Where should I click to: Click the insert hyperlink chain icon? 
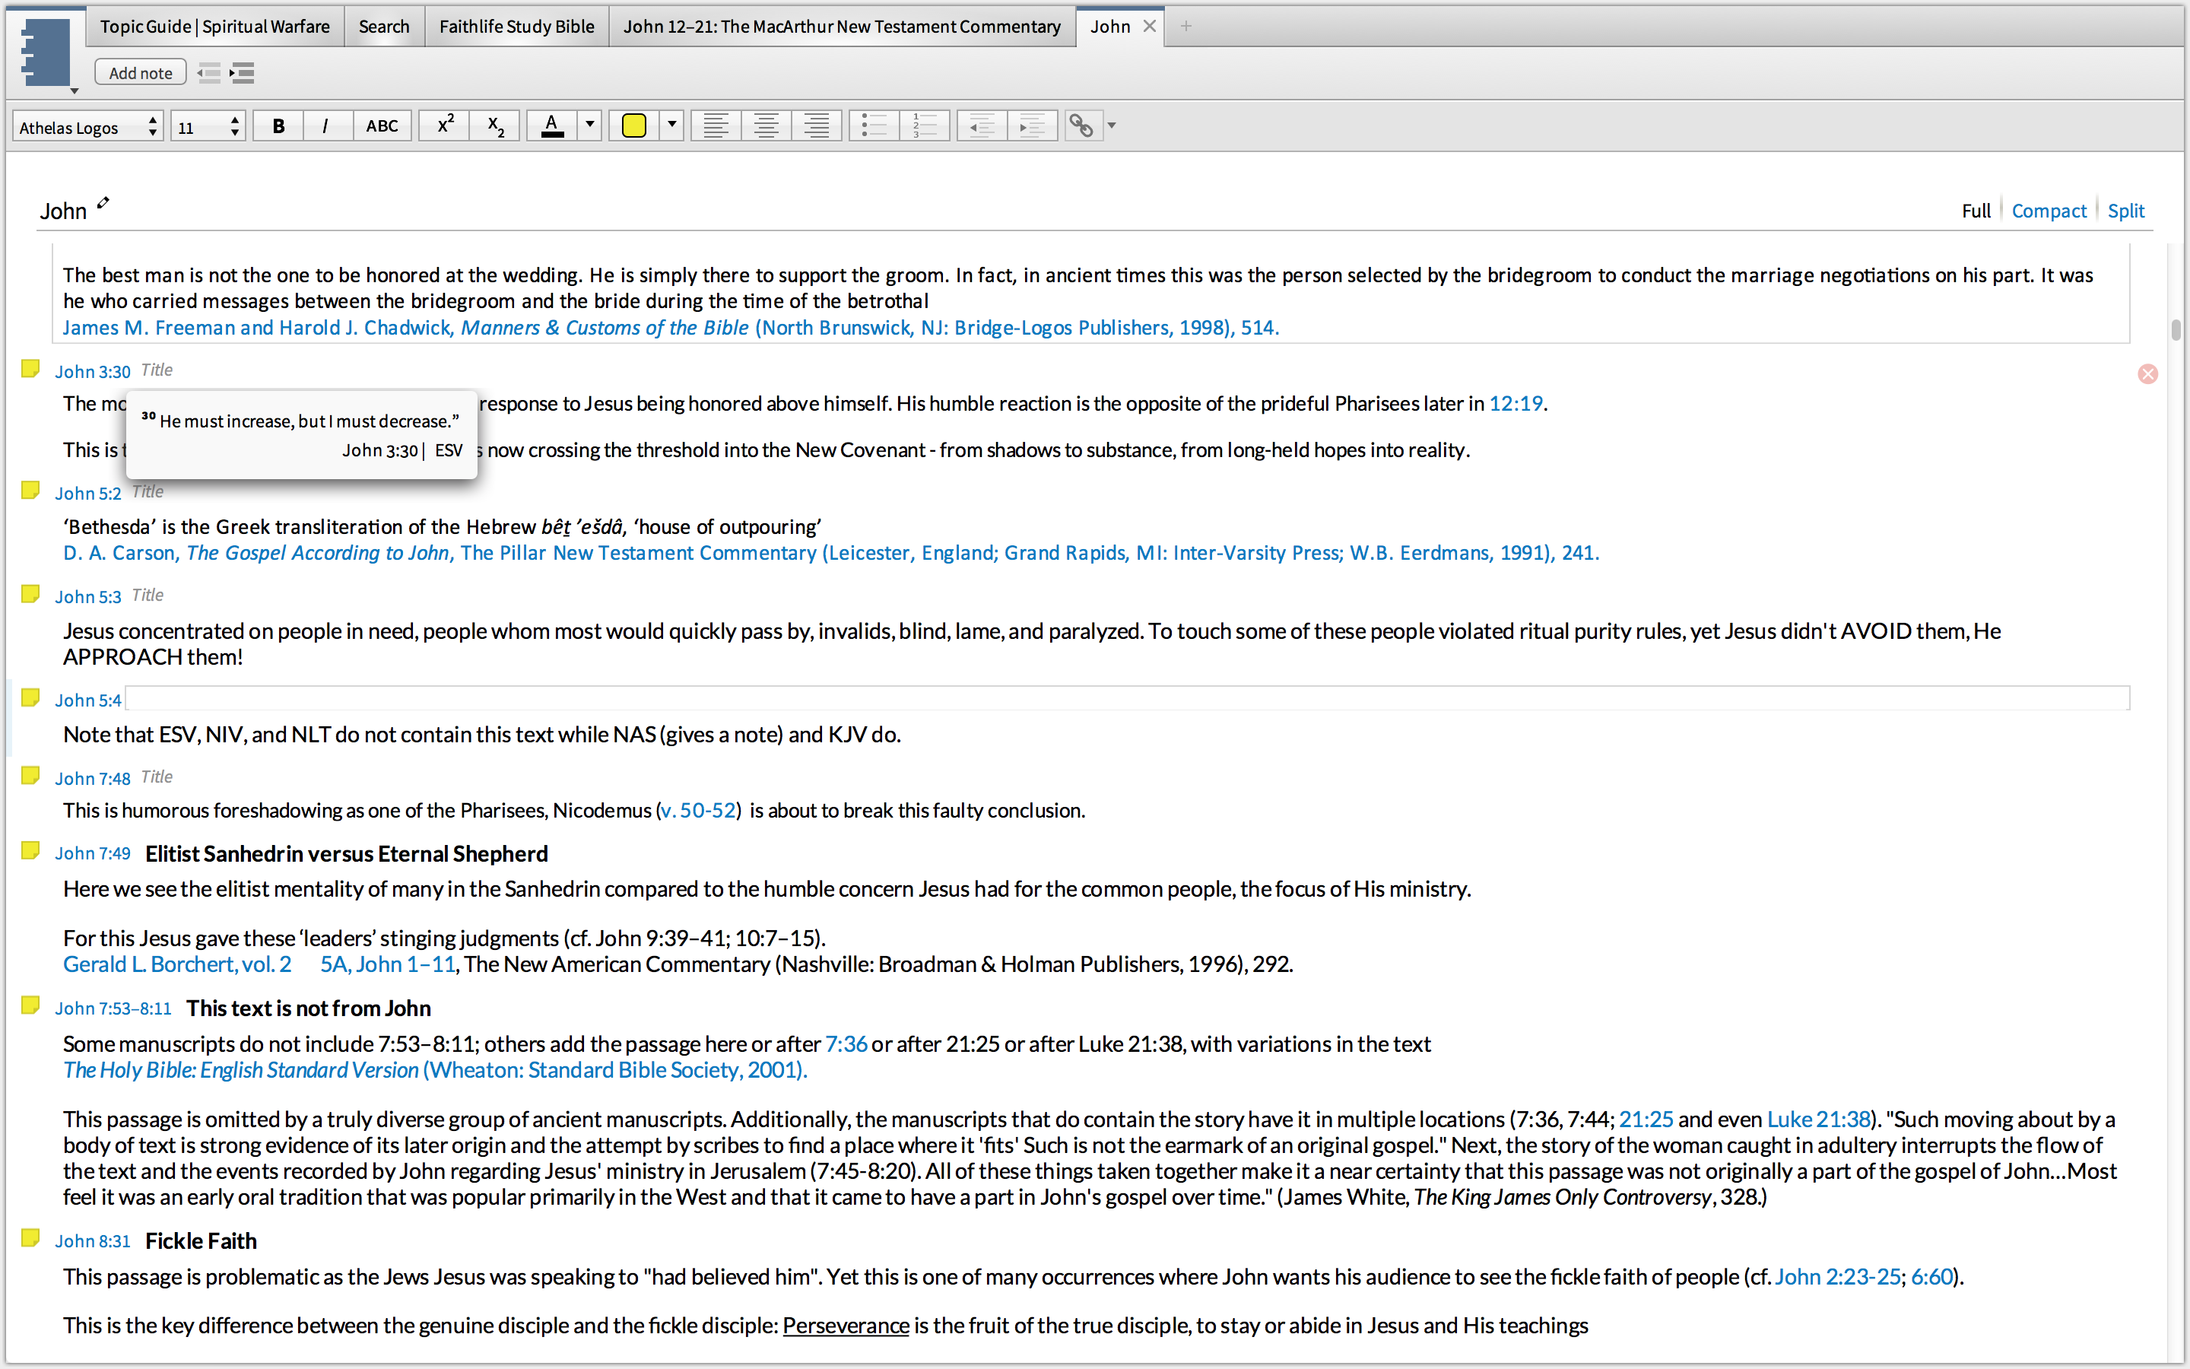[x=1081, y=125]
